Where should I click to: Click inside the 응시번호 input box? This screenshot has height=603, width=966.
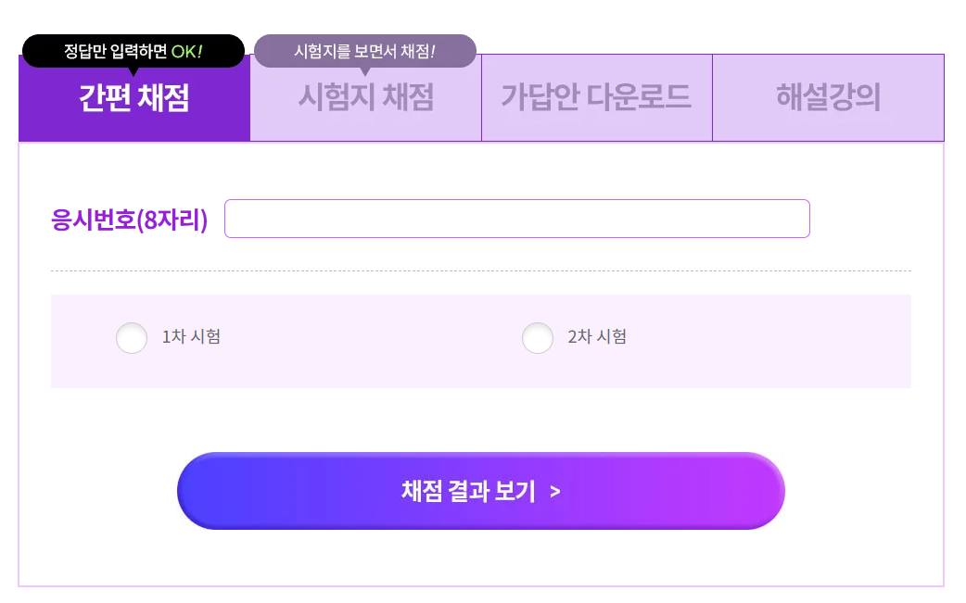click(x=517, y=219)
